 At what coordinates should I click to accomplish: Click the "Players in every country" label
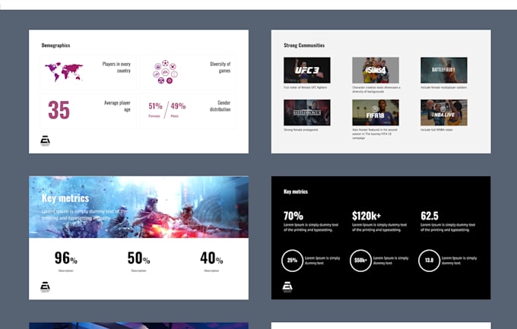click(x=116, y=68)
